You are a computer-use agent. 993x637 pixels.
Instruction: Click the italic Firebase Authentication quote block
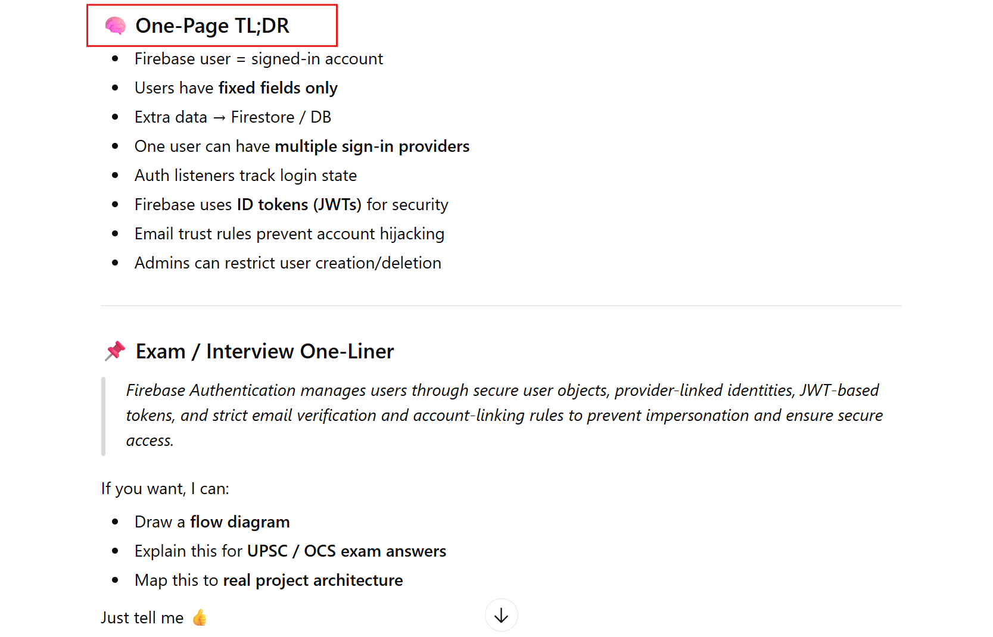pos(504,415)
